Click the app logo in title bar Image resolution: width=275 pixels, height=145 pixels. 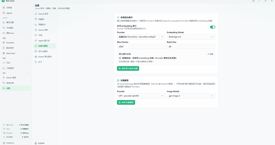[x=3, y=1]
